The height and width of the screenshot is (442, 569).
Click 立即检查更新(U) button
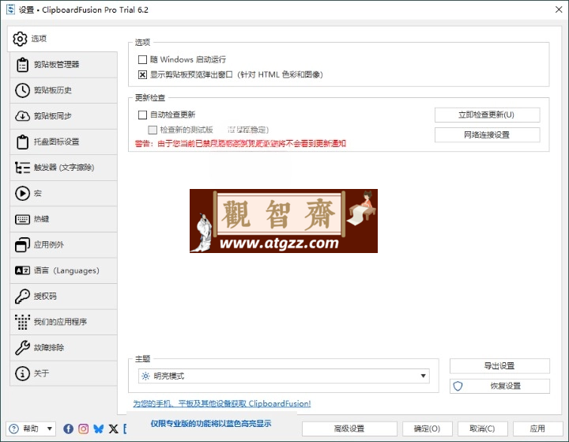pos(487,115)
